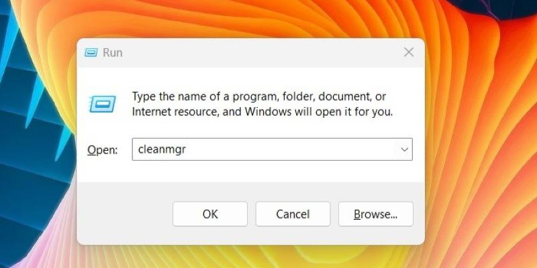Click the "Type the name of a program" text line
The height and width of the screenshot is (268, 537).
pyautogui.click(x=259, y=96)
